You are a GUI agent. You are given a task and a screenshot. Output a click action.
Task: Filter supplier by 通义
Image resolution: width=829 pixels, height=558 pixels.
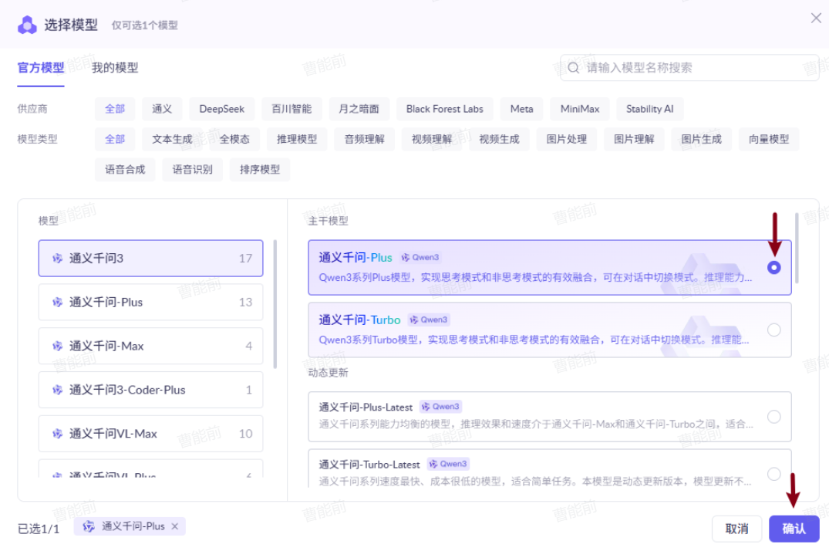coord(162,109)
